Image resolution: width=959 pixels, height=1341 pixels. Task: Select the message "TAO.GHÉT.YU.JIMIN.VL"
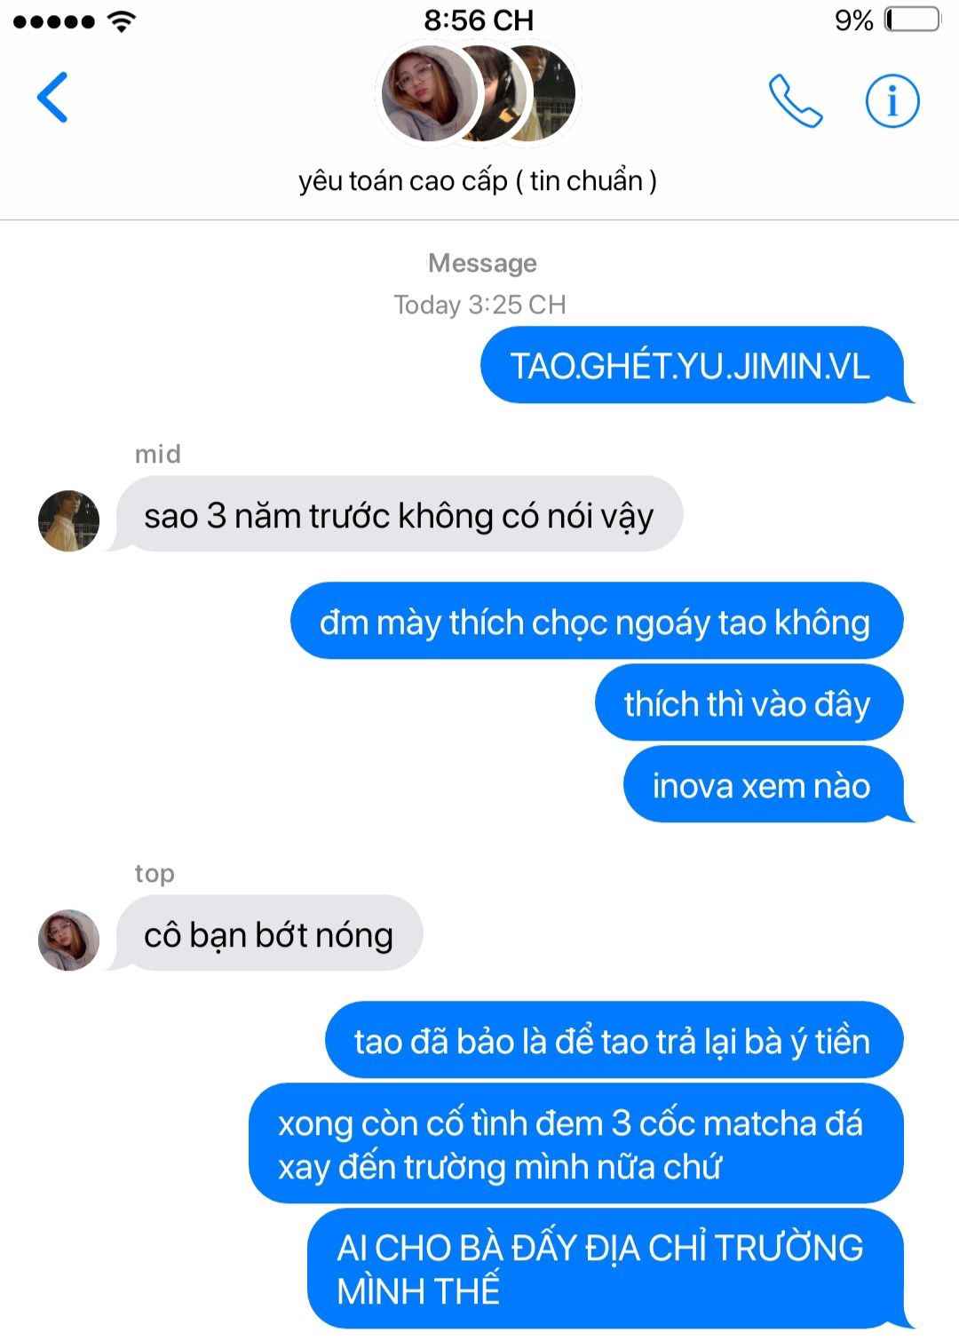point(693,365)
